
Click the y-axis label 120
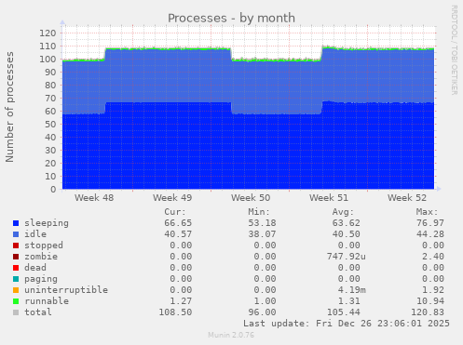pyautogui.click(x=48, y=33)
